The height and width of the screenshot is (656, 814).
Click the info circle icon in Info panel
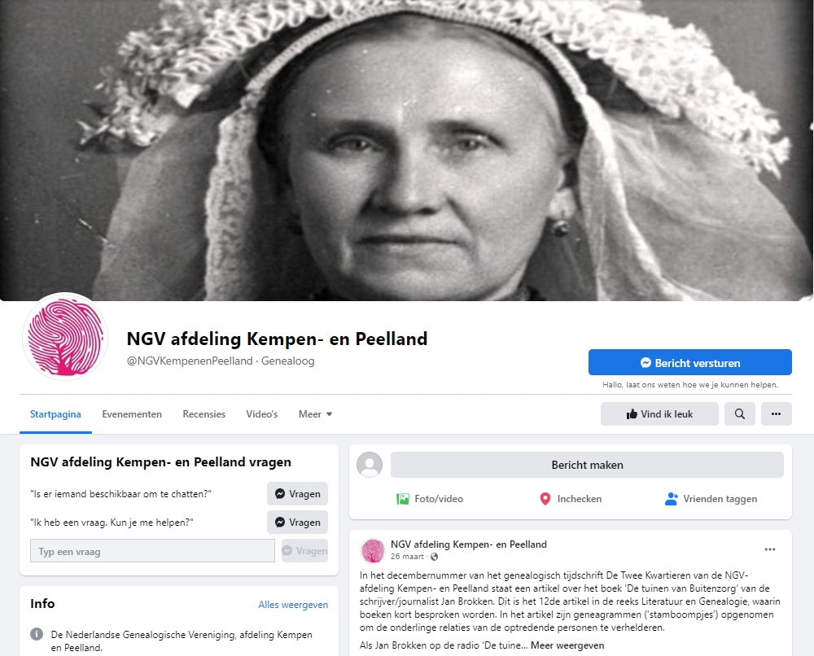click(x=37, y=634)
